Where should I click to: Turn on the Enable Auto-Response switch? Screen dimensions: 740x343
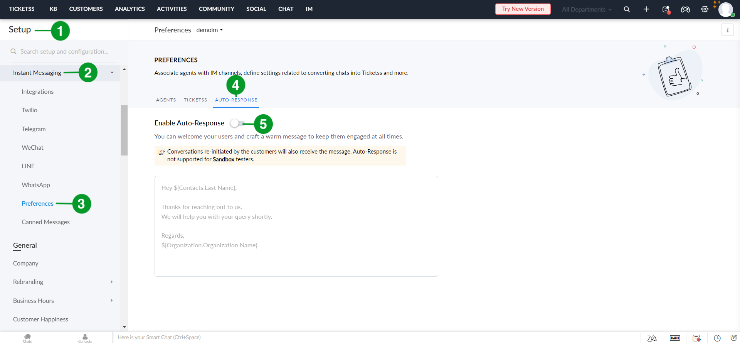pyautogui.click(x=237, y=123)
